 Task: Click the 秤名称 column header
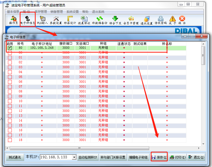coord(167,44)
